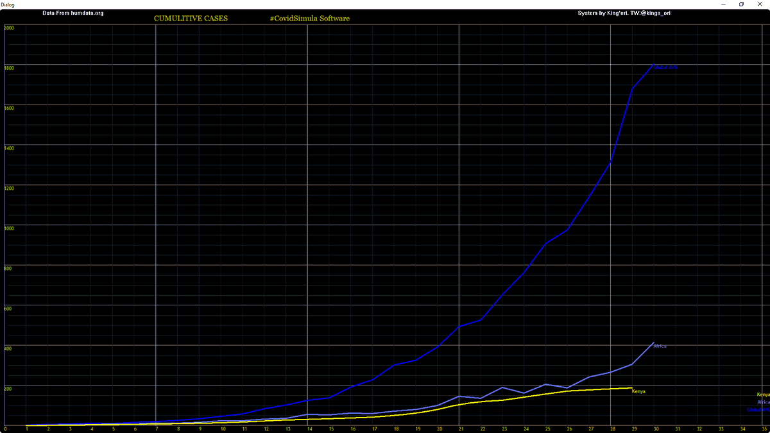Image resolution: width=770 pixels, height=433 pixels.
Task: Click the 'Global AVG' entry in the bottom-right legend
Action: [x=758, y=410]
